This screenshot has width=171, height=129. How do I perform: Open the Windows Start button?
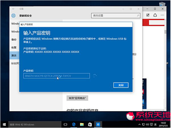pyautogui.click(x=4, y=124)
